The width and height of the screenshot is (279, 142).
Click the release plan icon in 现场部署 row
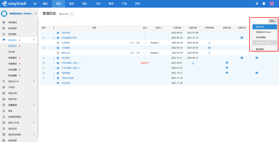227,73
